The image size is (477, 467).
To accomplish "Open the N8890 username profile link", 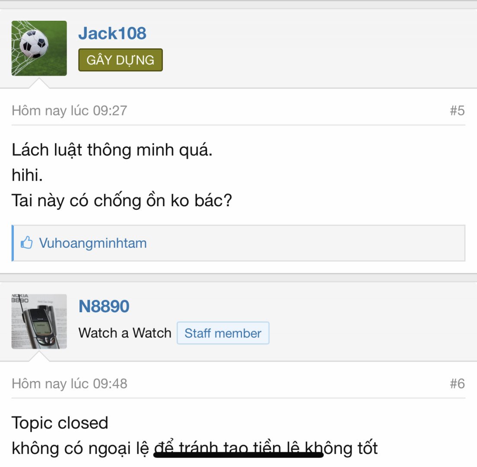I will pos(104,306).
